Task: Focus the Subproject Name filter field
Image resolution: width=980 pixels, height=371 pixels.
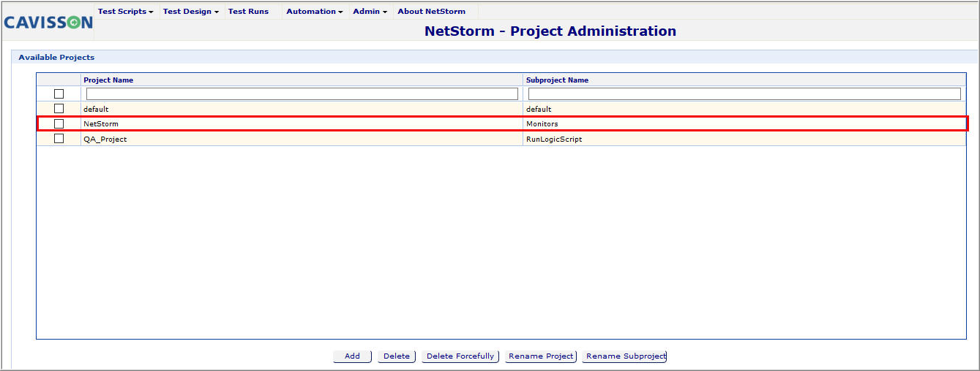Action: 744,94
